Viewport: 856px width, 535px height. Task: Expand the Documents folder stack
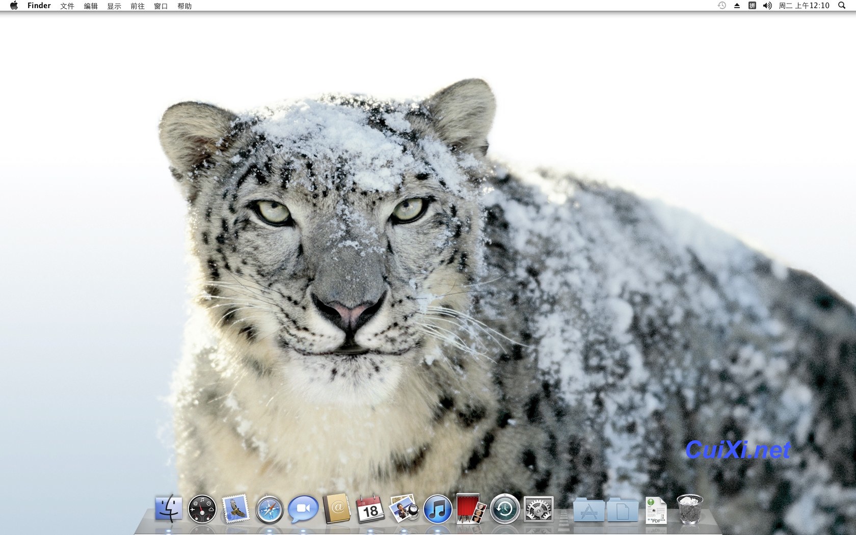[x=622, y=510]
